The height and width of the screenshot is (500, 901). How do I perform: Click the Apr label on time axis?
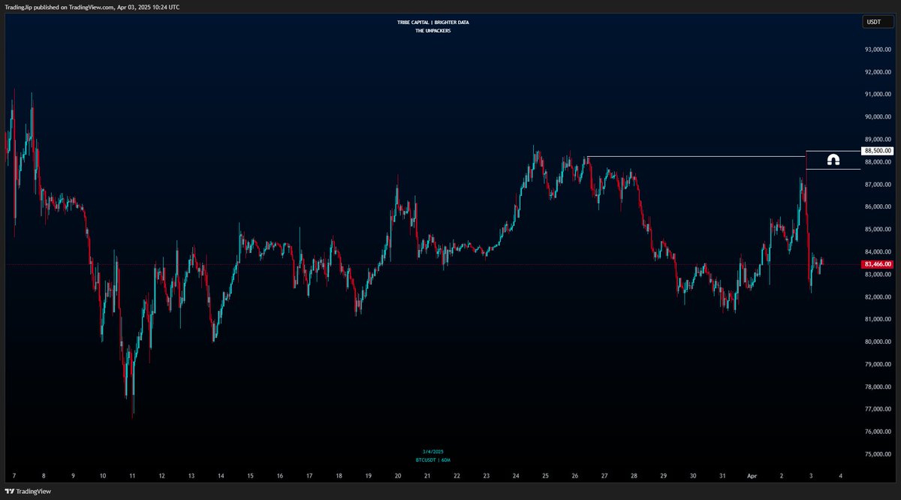[x=752, y=476]
